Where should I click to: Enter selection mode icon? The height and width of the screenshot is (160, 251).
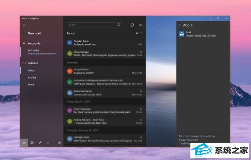[140, 25]
